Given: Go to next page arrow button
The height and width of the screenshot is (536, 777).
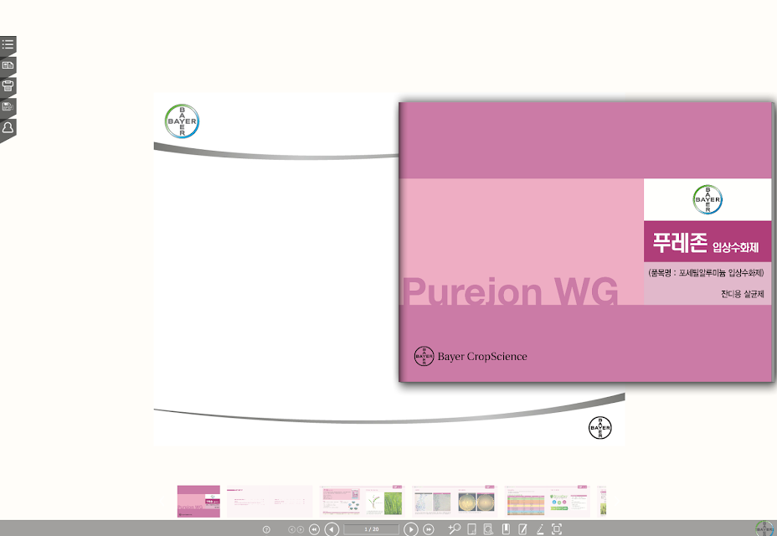Looking at the screenshot, I should click(x=411, y=529).
